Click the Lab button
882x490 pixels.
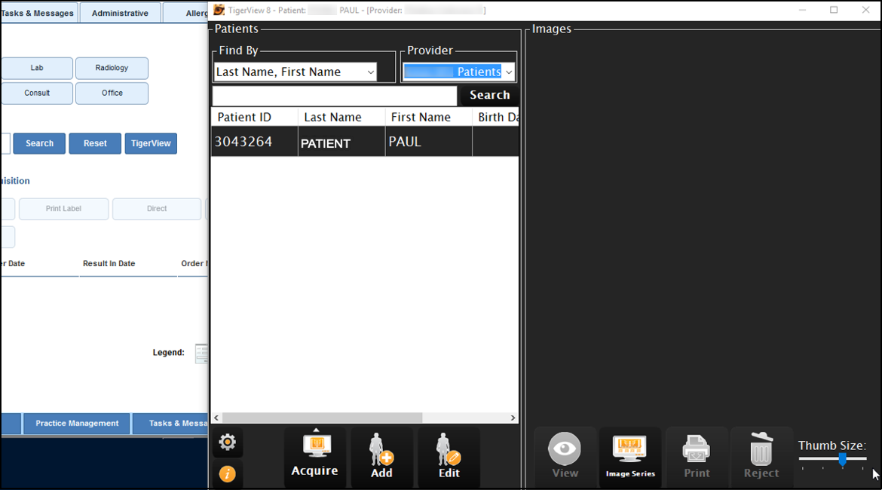(37, 68)
